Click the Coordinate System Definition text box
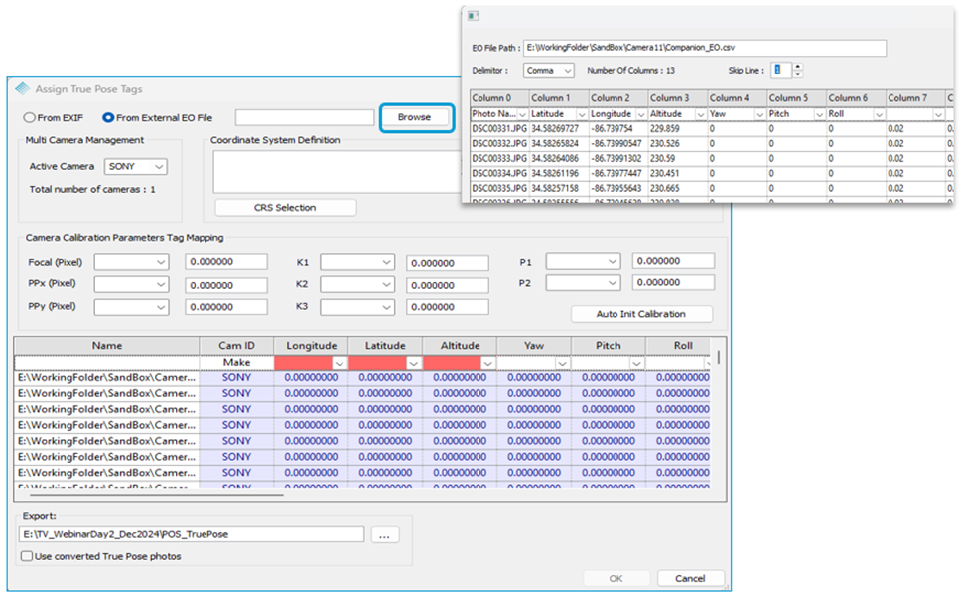 (337, 172)
